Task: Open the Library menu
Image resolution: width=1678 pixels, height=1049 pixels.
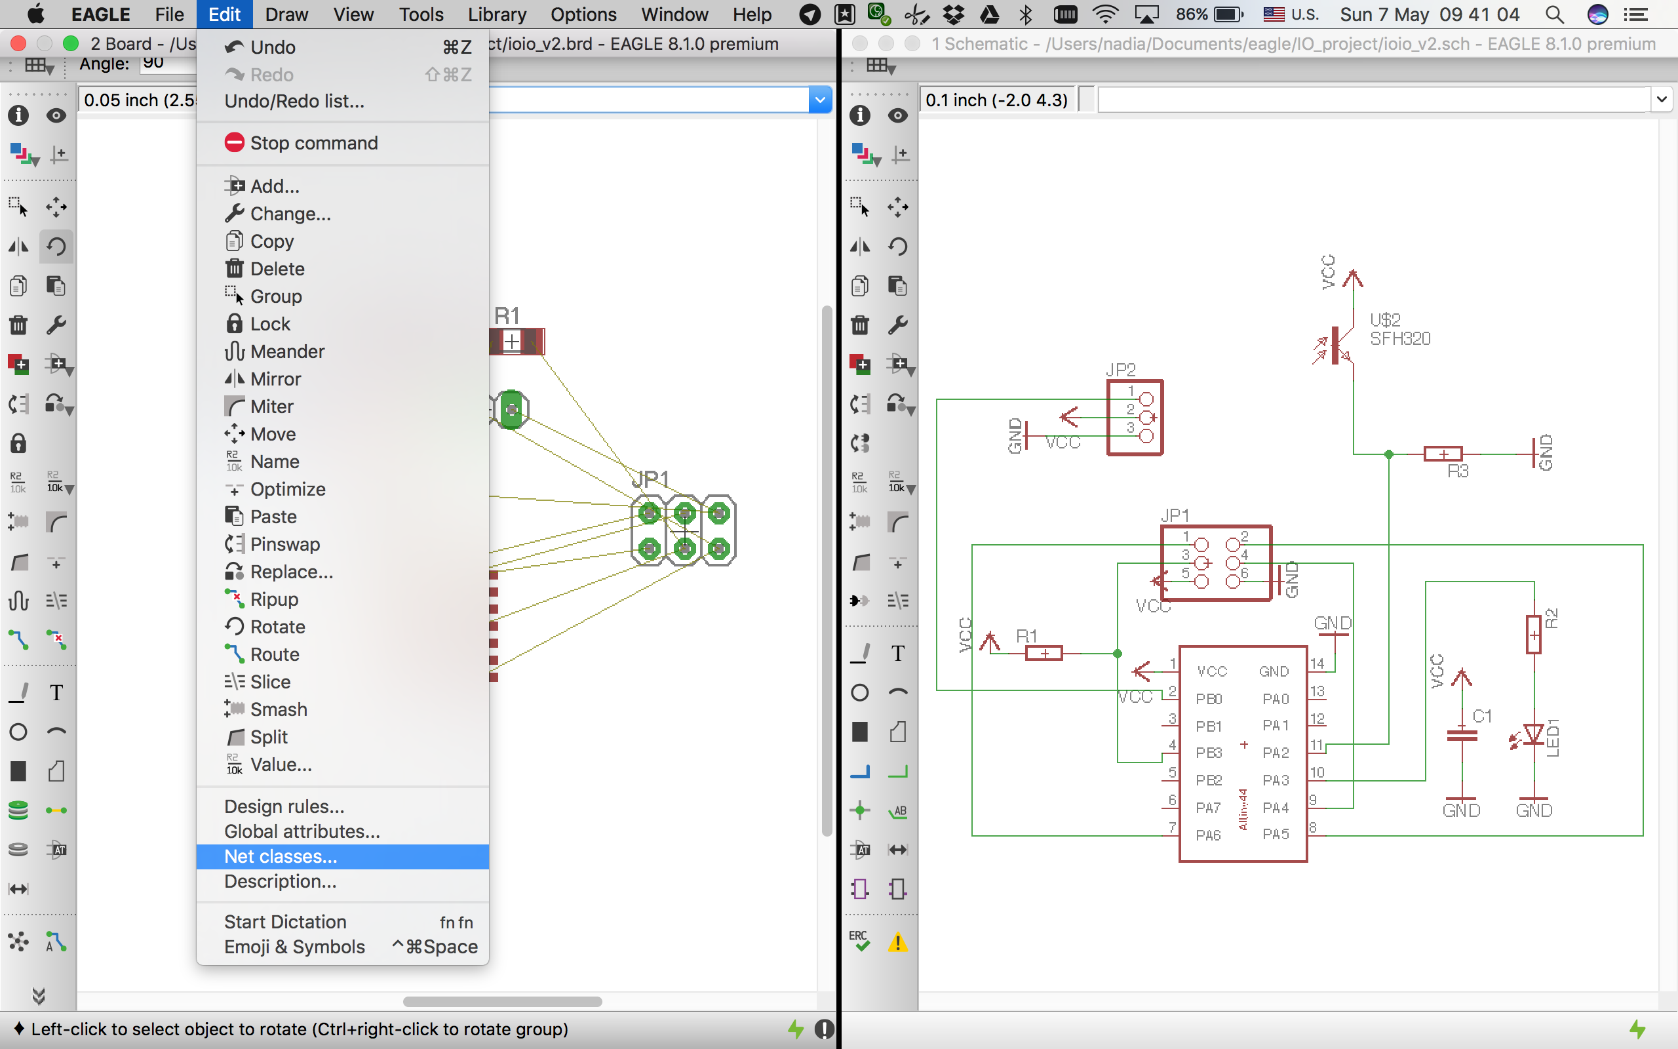Action: pyautogui.click(x=497, y=14)
